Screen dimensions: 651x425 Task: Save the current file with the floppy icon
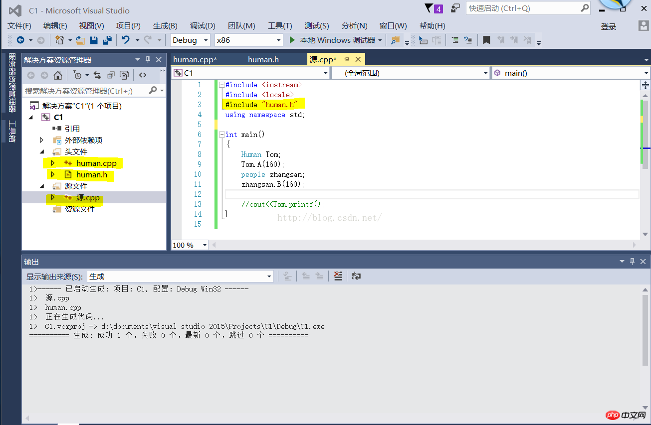click(94, 40)
